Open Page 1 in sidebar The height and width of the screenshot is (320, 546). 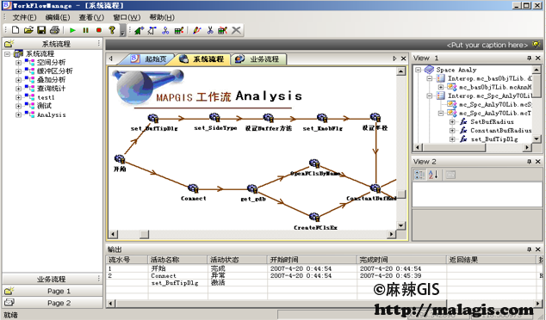(x=53, y=291)
